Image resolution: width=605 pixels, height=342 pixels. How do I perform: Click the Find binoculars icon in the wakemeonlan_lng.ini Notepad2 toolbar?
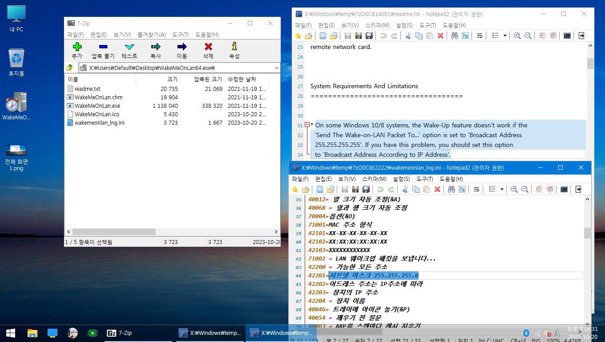[x=452, y=189]
